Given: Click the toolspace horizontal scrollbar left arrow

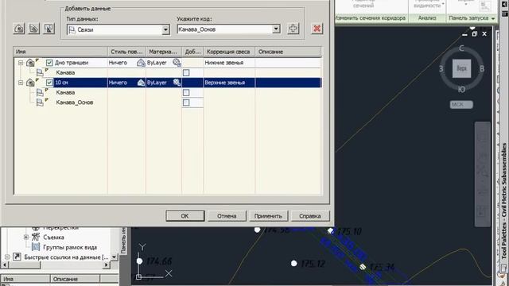Looking at the screenshot, I should click(x=5, y=265).
